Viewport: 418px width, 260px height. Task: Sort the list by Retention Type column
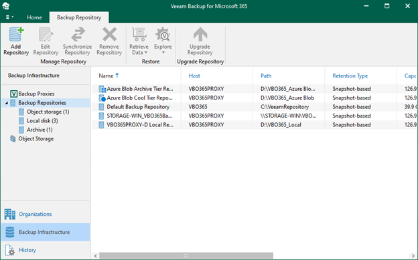(x=350, y=76)
